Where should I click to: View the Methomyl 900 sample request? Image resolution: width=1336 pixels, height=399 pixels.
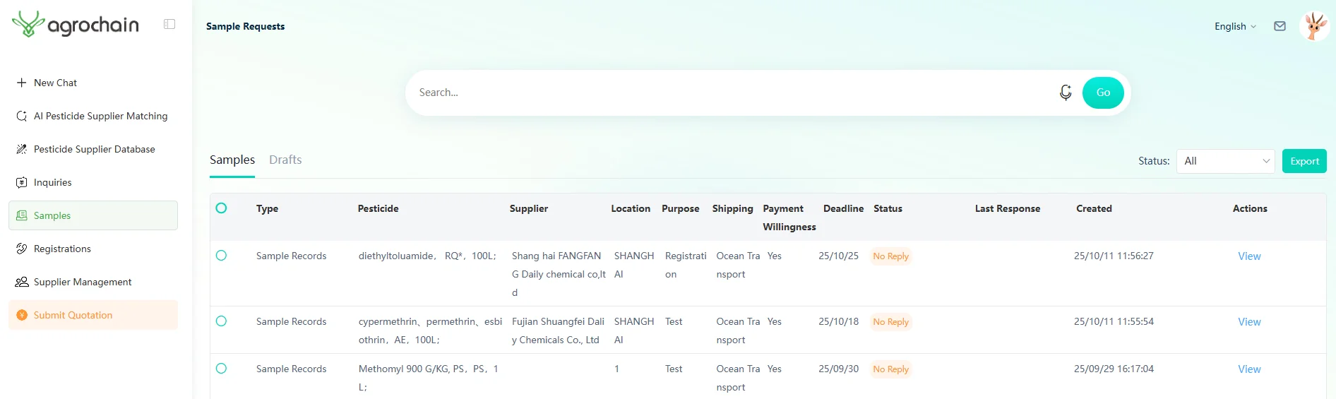click(1249, 369)
